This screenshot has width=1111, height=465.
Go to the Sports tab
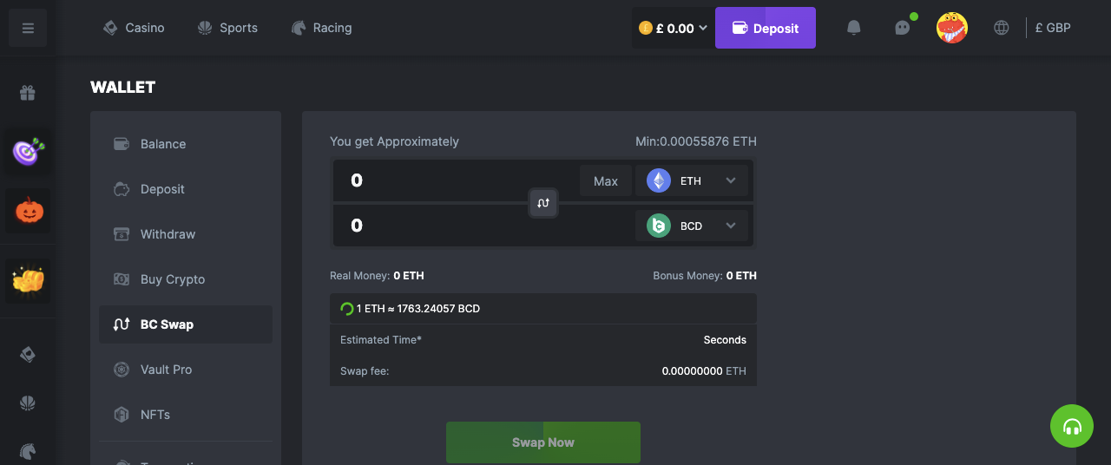coord(227,28)
